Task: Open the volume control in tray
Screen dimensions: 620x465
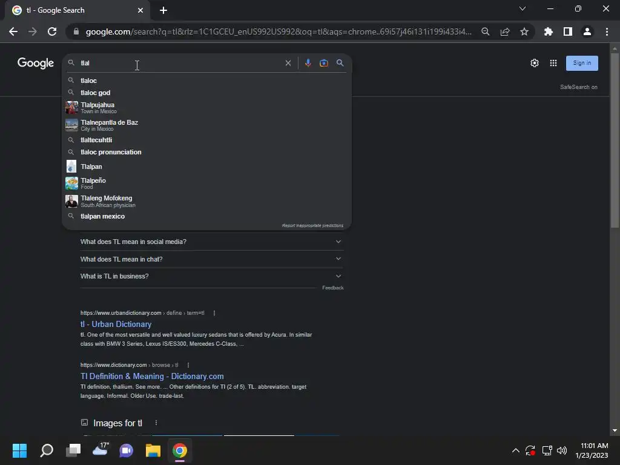Action: point(562,450)
